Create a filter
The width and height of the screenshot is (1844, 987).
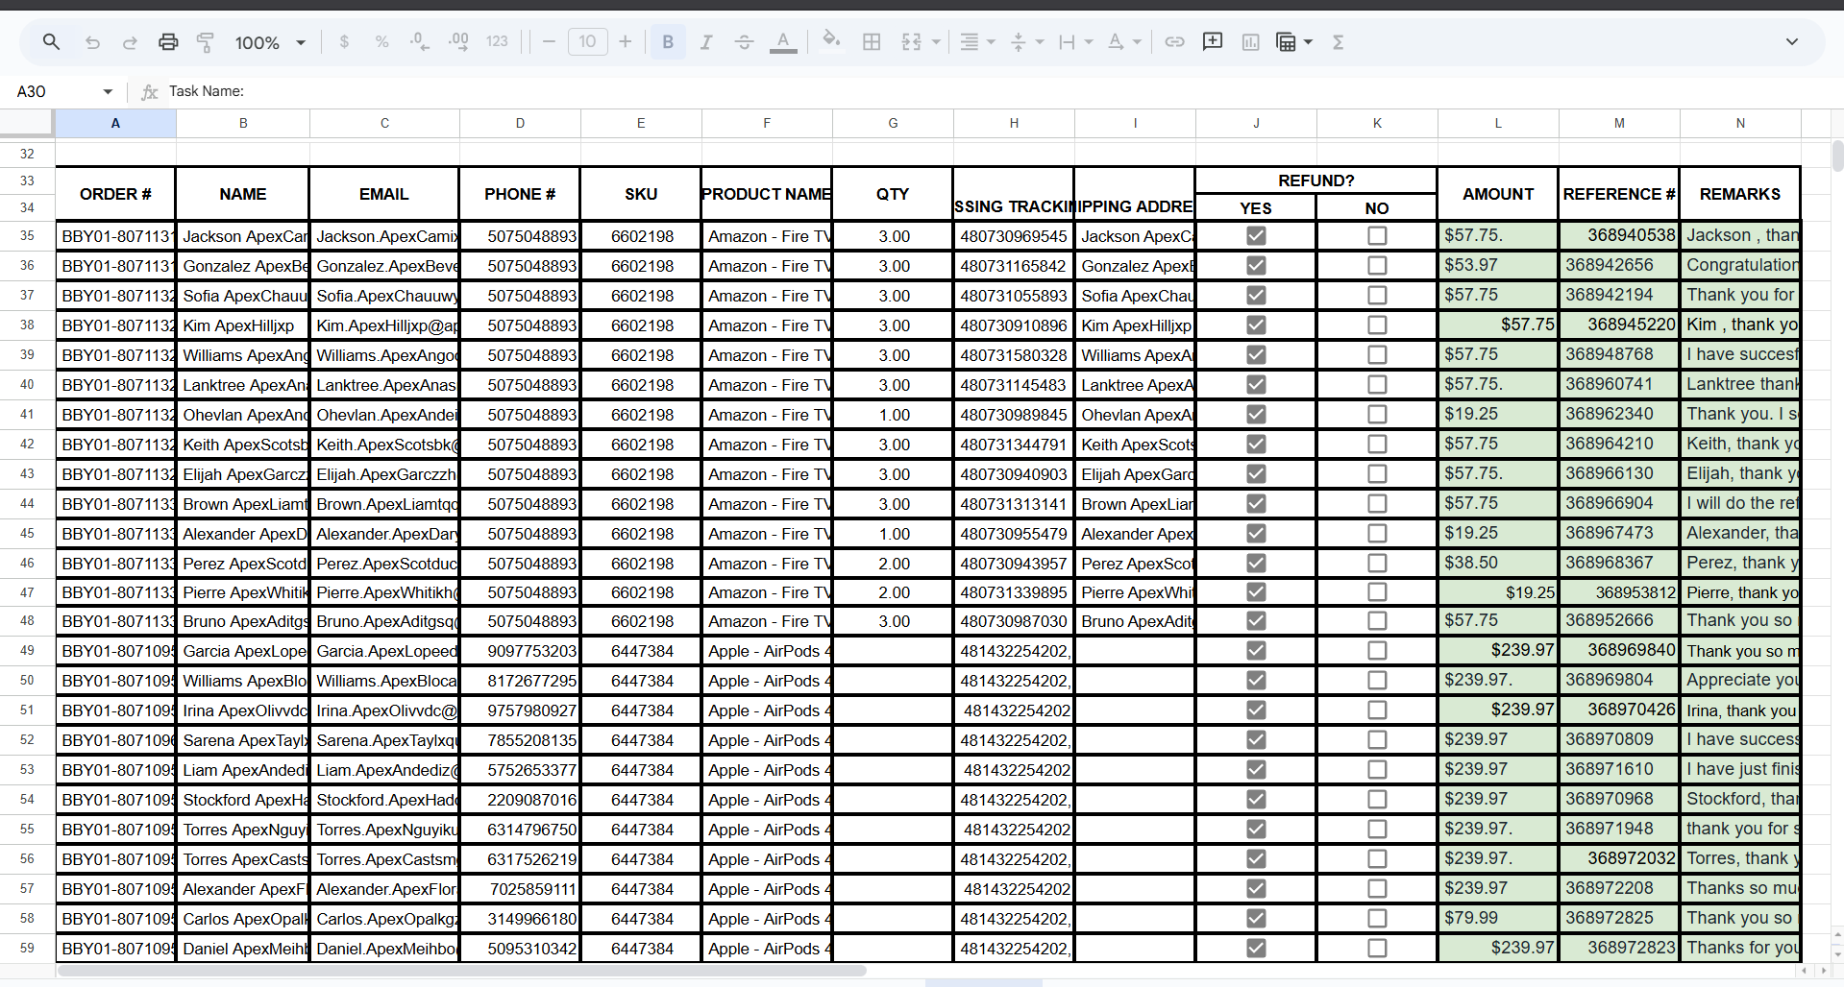pyautogui.click(x=1286, y=42)
